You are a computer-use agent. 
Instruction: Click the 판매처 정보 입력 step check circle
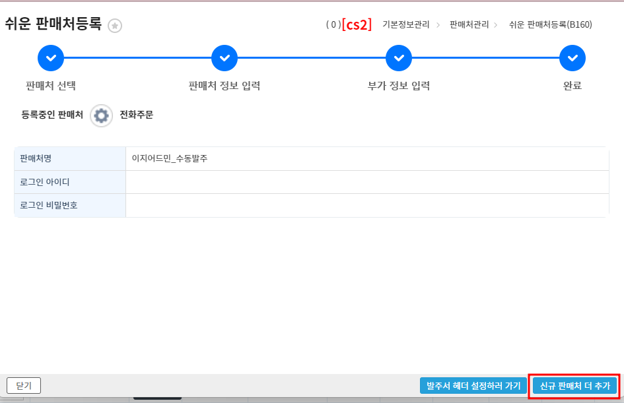225,58
